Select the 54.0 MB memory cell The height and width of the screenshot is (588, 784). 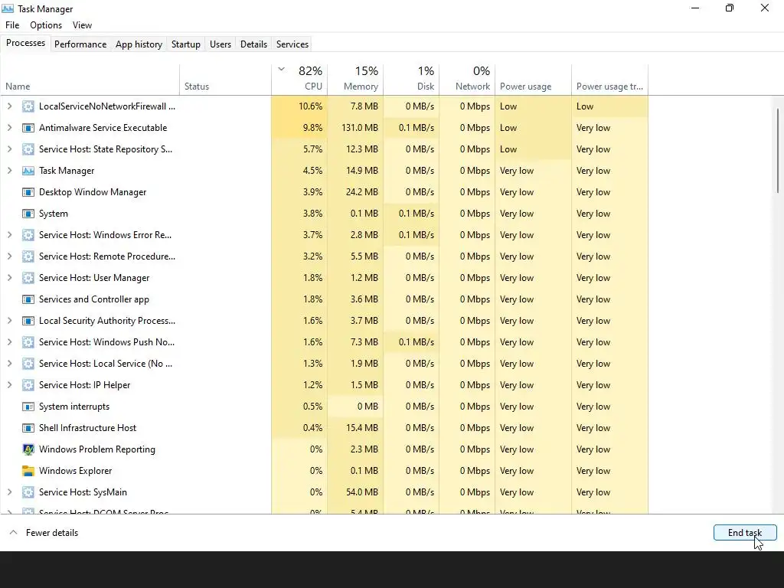pyautogui.click(x=355, y=492)
